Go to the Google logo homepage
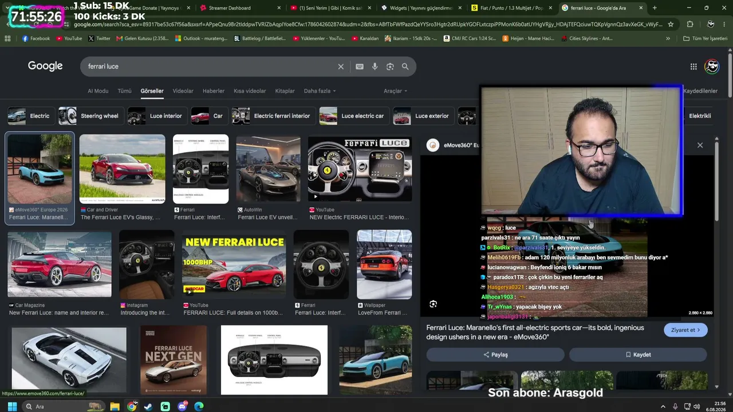This screenshot has height=412, width=733. click(x=45, y=66)
